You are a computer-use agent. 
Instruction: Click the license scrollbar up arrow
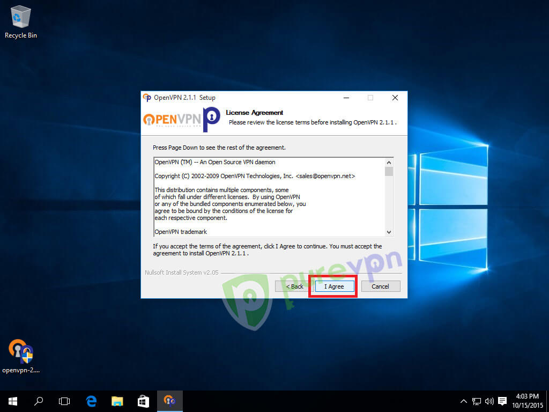(389, 162)
